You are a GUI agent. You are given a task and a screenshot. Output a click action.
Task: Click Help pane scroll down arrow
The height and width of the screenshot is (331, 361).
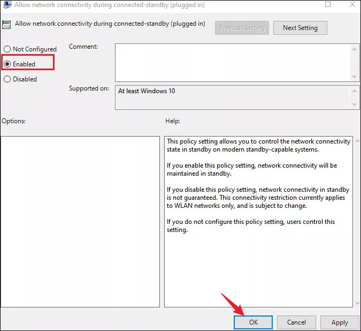tap(357, 303)
